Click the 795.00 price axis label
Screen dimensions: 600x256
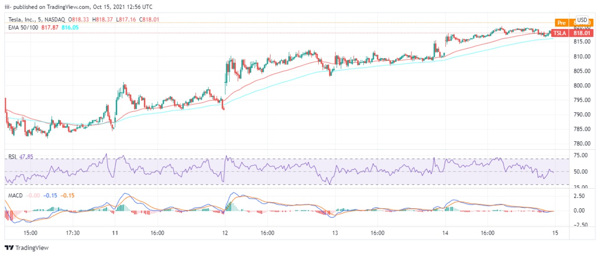[582, 100]
